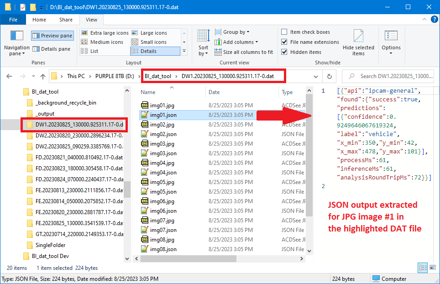Select BI_dat_tool folder in tree

pyautogui.click(x=45, y=92)
